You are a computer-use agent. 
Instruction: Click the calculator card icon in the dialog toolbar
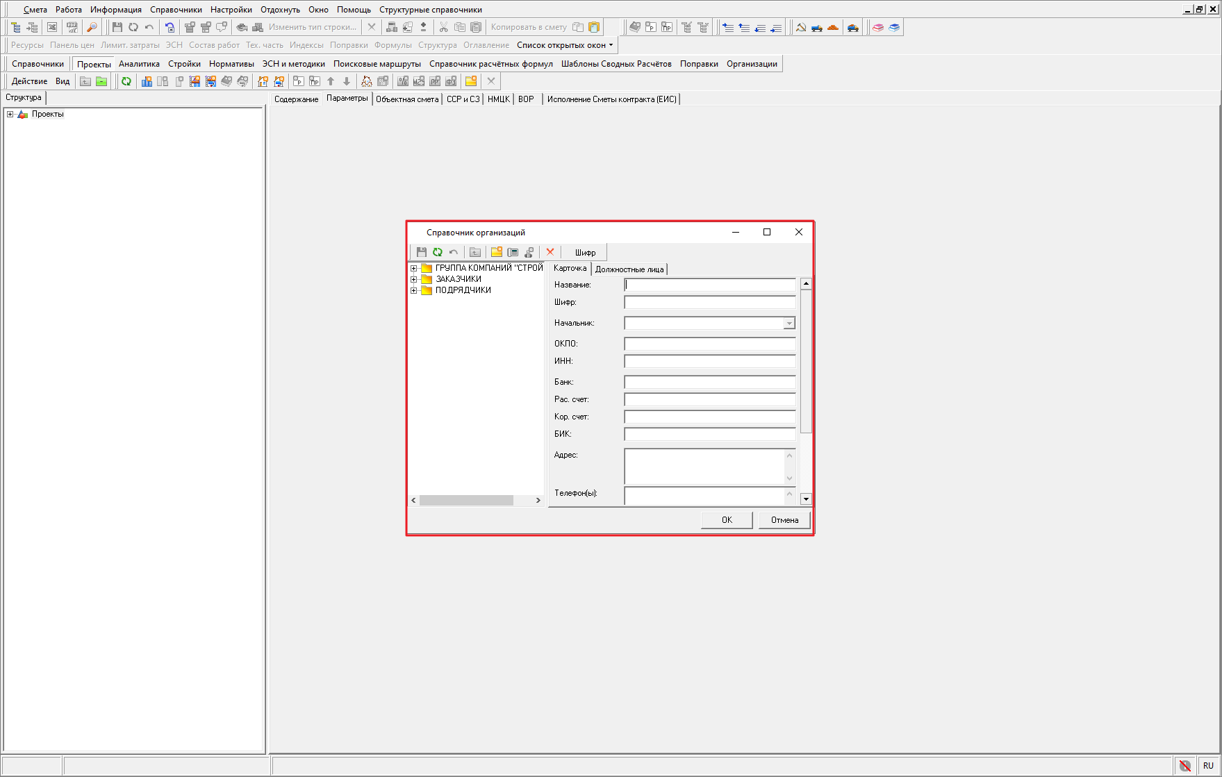click(513, 252)
